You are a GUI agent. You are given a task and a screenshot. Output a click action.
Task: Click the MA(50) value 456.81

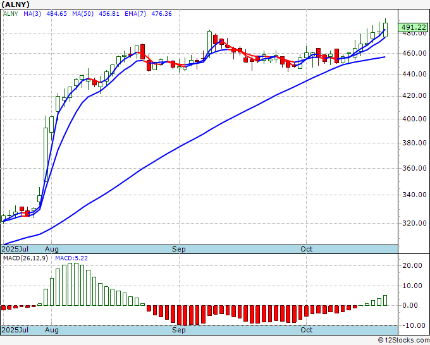(109, 14)
